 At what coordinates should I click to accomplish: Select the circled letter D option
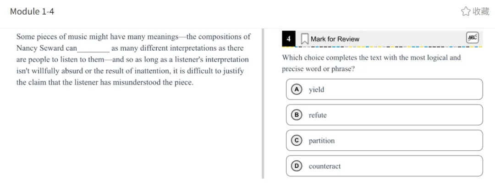point(297,166)
